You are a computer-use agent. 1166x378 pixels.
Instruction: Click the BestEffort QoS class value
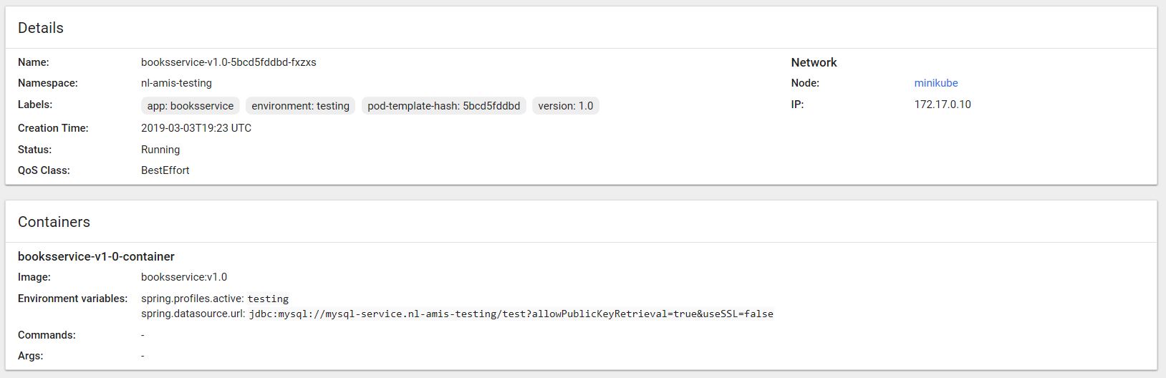coord(165,170)
